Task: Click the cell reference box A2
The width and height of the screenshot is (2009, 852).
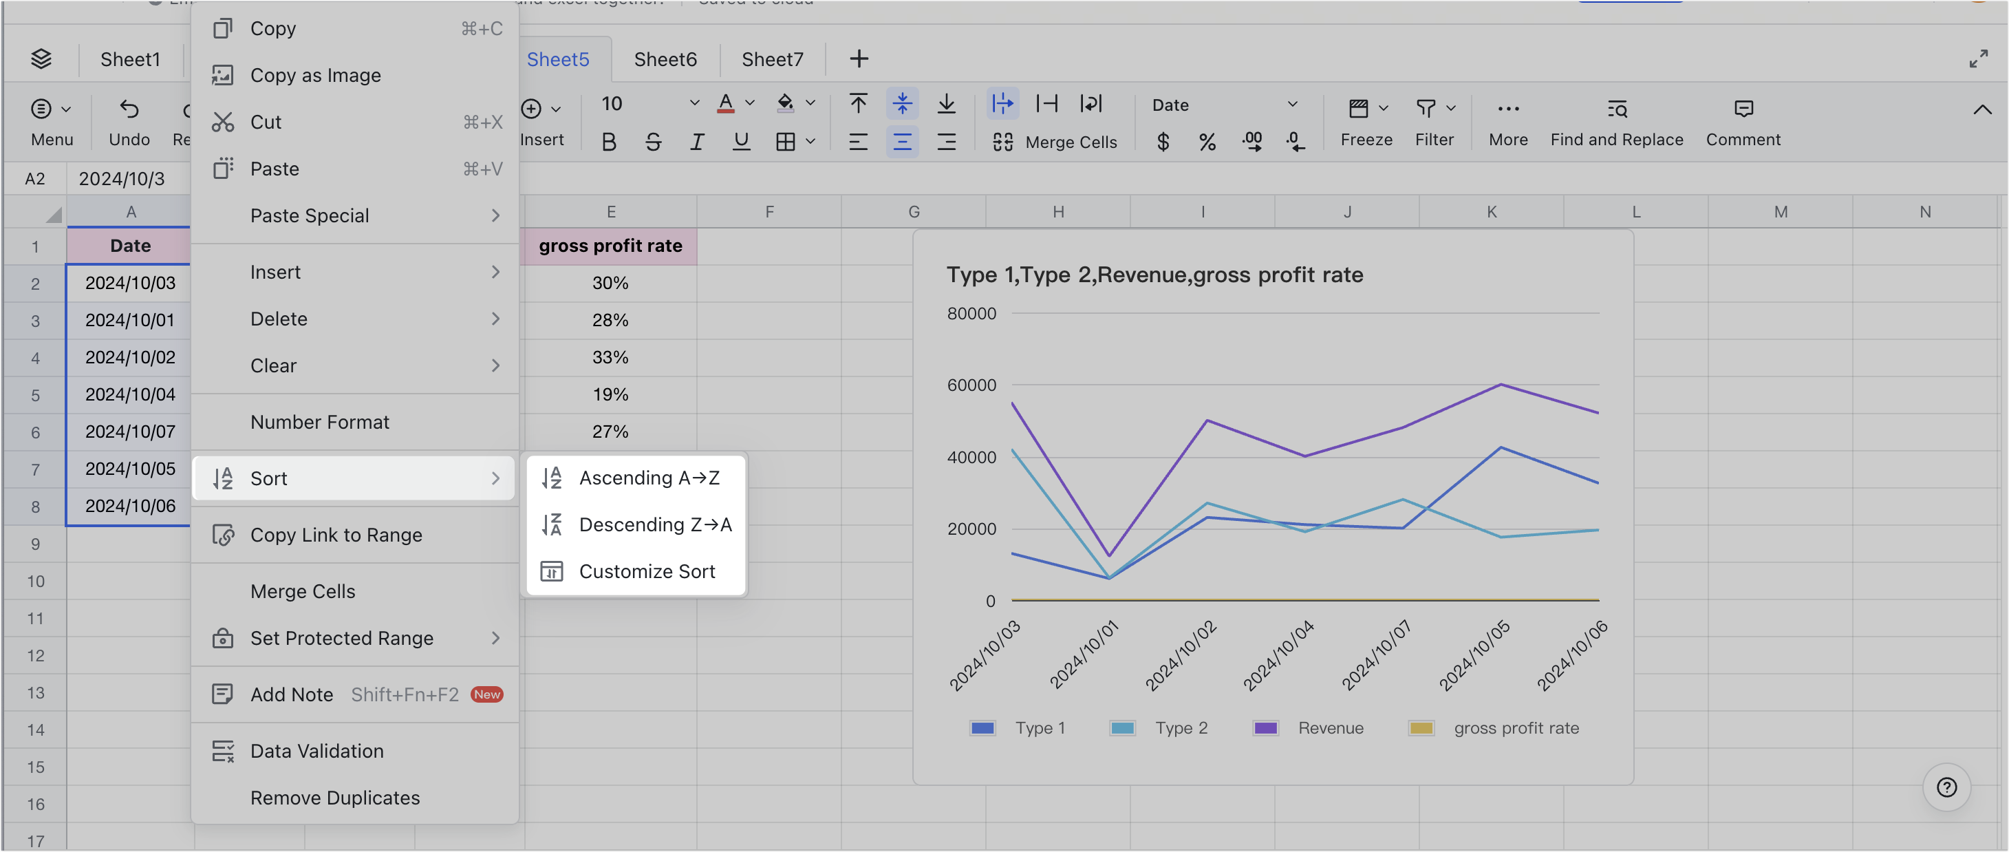Action: tap(35, 179)
